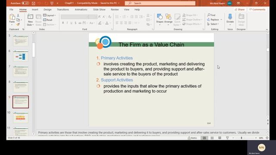Open the Paragraph dialog launcher
Viewport: 276px width, 155px height.
click(153, 29)
